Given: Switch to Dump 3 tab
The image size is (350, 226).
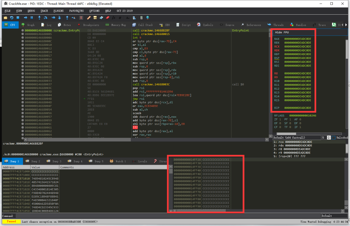Looking at the screenshot, I should coord(54,161).
